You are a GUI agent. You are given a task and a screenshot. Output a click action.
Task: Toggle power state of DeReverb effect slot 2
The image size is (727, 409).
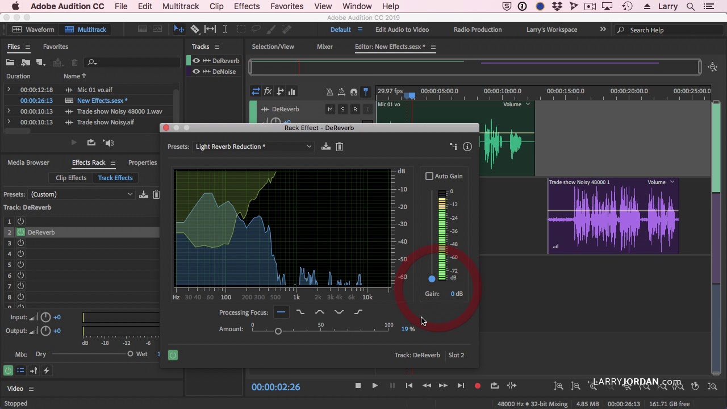(20, 232)
